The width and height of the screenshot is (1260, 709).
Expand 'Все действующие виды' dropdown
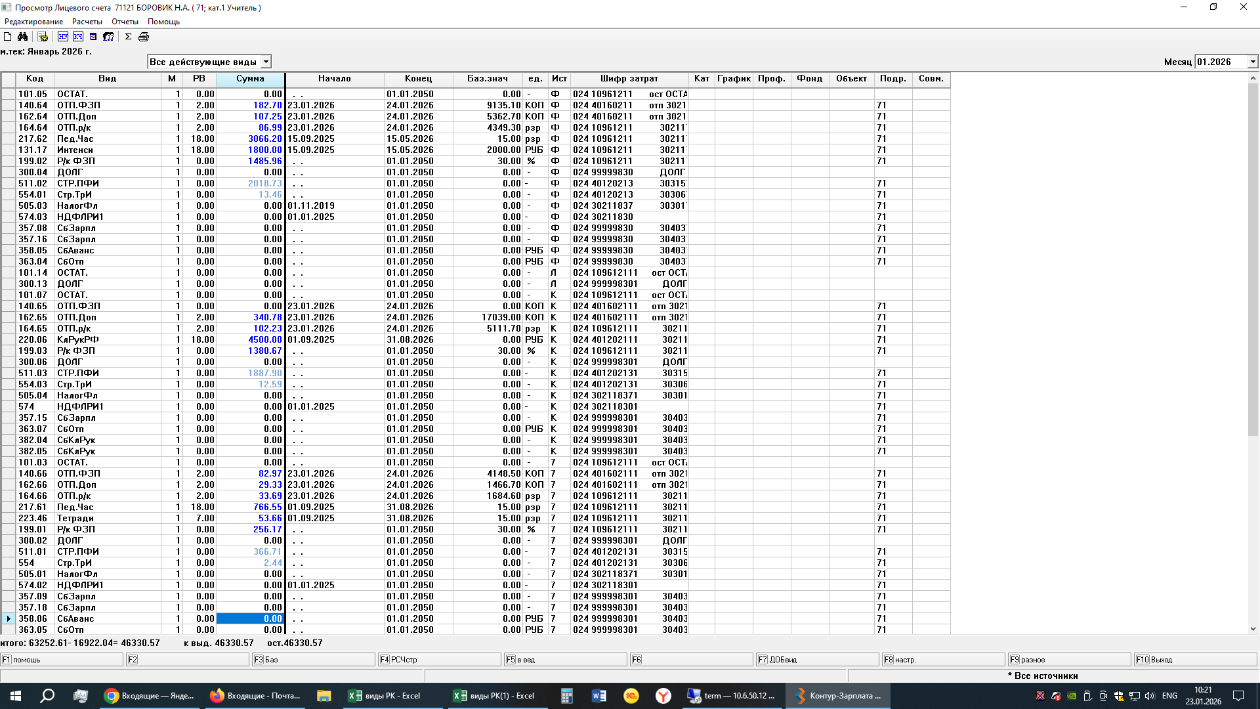pos(266,62)
